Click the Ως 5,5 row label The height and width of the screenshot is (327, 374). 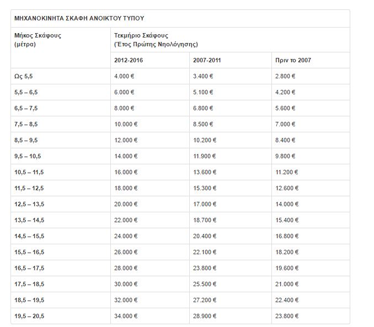[23, 76]
